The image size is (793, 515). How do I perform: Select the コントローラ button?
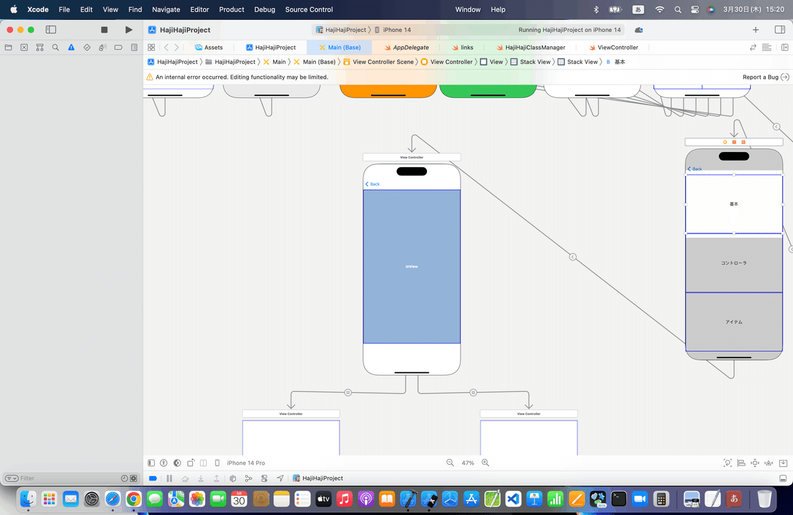734,263
